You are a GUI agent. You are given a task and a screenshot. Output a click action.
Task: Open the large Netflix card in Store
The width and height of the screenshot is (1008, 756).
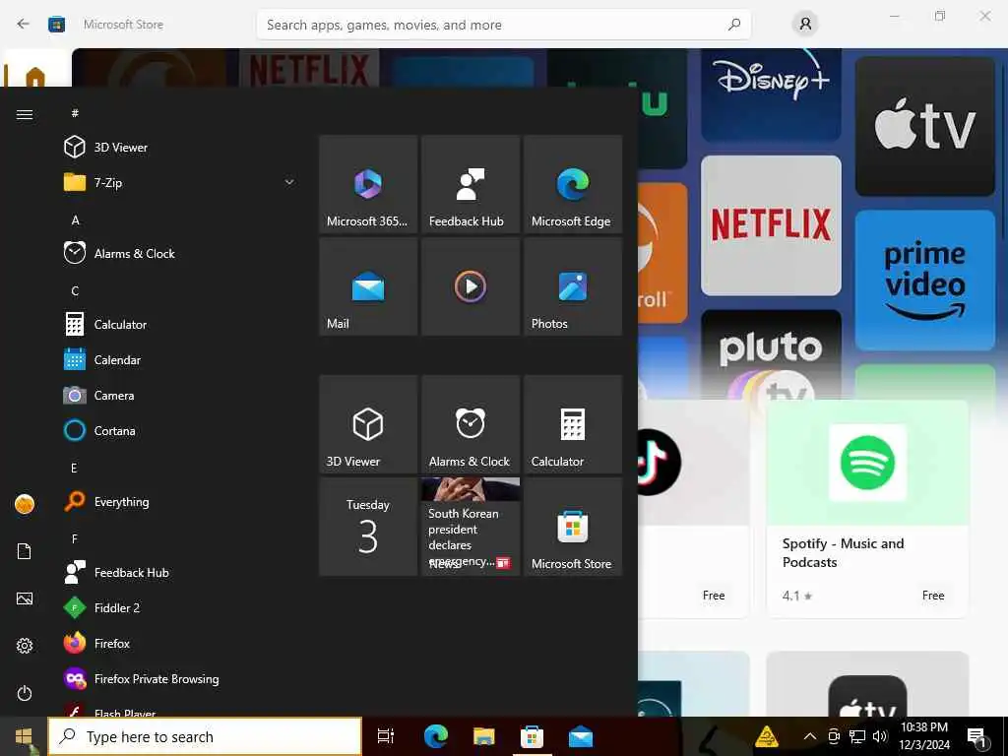[x=771, y=225]
